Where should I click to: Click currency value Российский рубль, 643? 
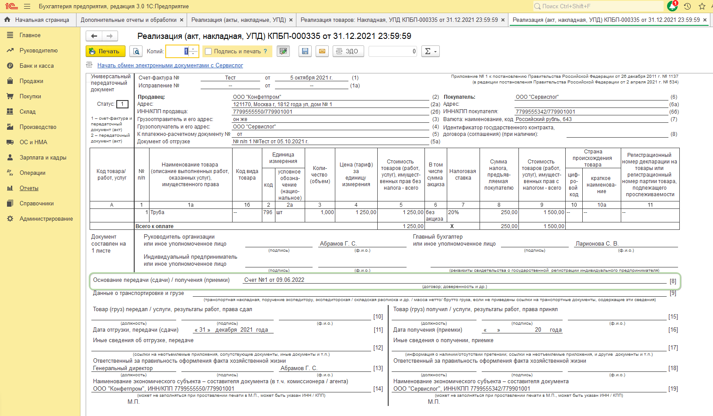pyautogui.click(x=544, y=119)
